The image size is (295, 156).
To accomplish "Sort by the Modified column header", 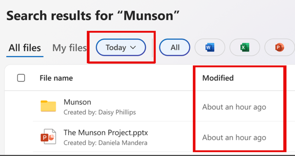I will tap(218, 78).
